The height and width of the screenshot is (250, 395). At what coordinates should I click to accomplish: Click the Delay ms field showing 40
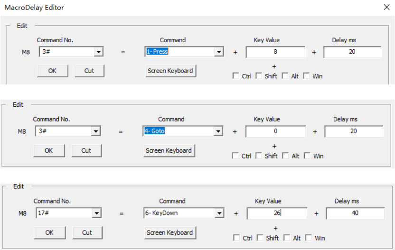coord(355,213)
